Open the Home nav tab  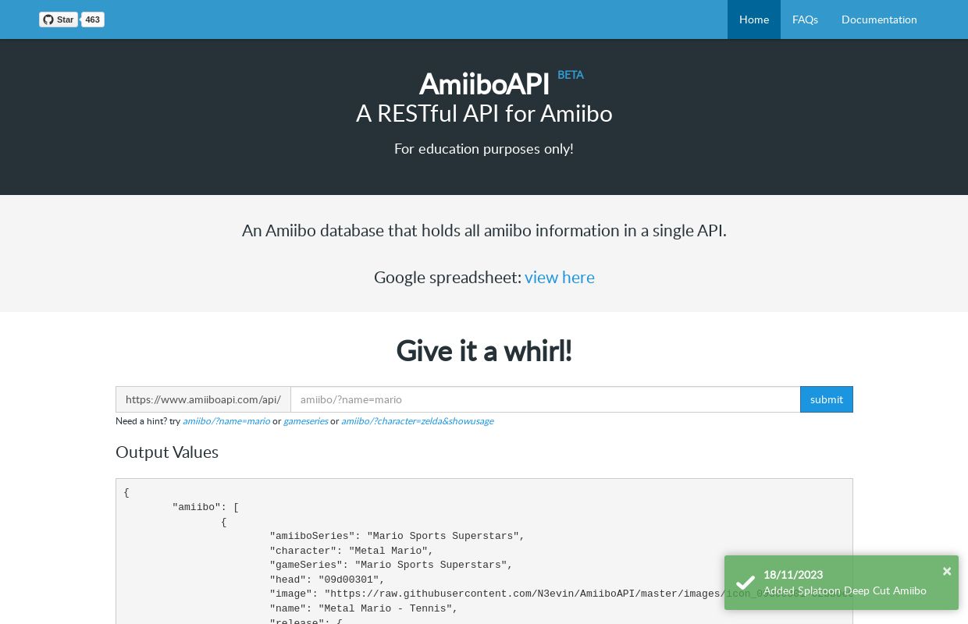pos(754,19)
